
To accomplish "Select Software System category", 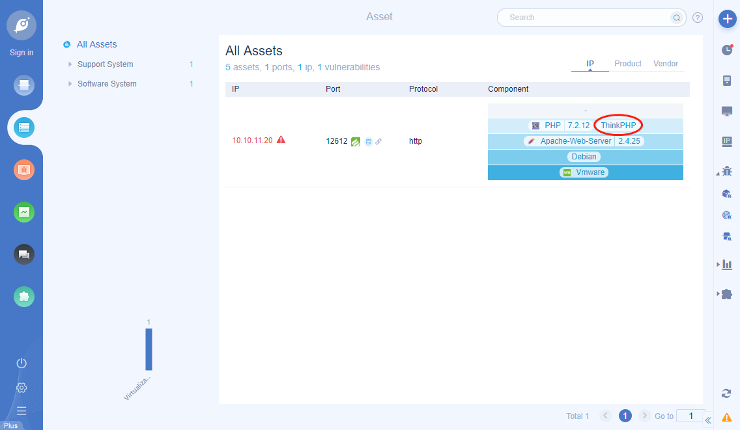I will [x=107, y=83].
